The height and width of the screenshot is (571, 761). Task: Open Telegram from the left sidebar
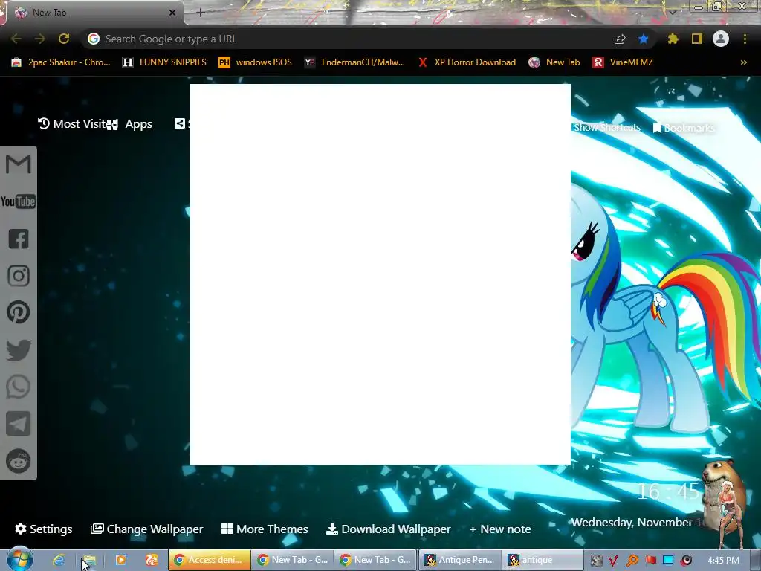click(x=19, y=424)
